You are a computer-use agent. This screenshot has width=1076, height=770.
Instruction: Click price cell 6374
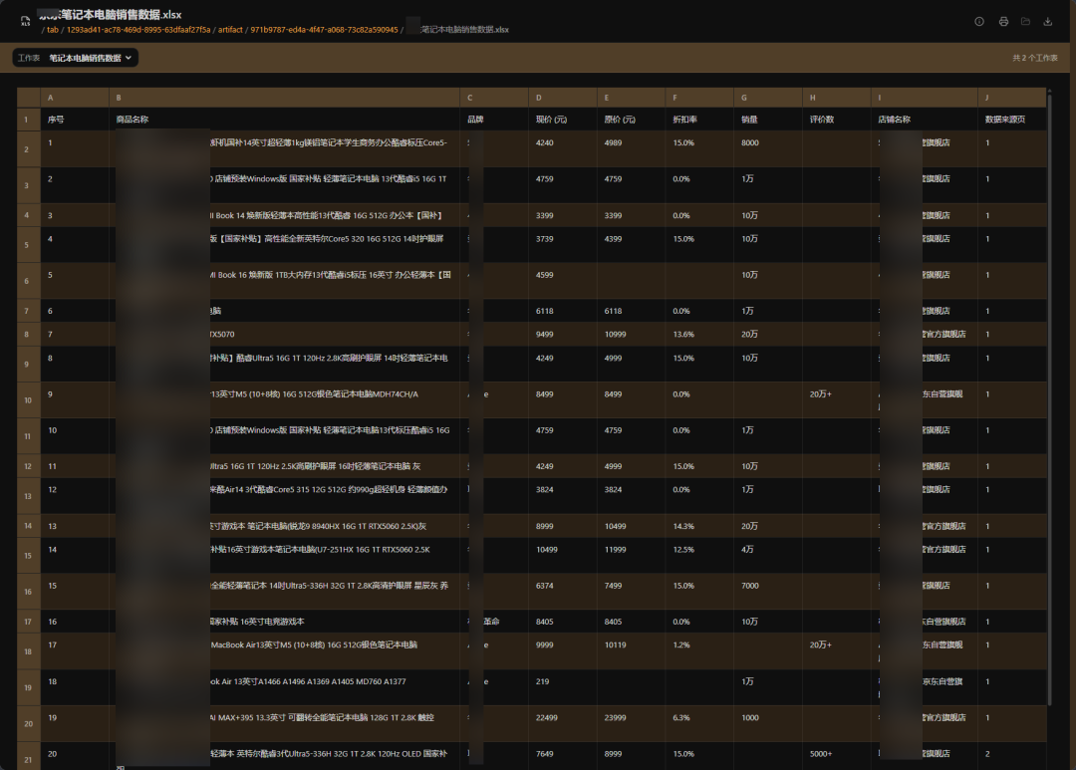pyautogui.click(x=563, y=592)
